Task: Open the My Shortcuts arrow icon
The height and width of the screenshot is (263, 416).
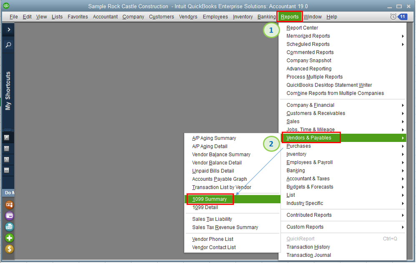Action: coord(7,138)
